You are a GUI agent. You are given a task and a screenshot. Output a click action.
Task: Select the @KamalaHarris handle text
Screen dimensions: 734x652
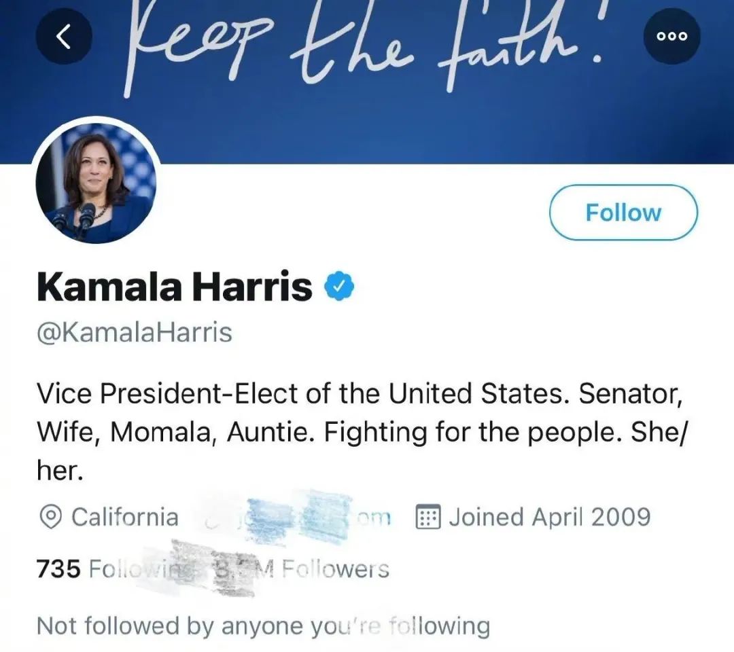[135, 333]
